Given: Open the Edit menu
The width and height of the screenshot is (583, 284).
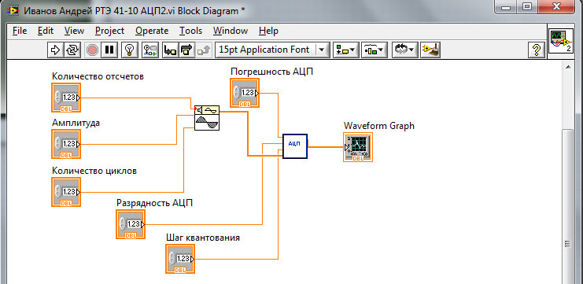Looking at the screenshot, I should tap(46, 31).
